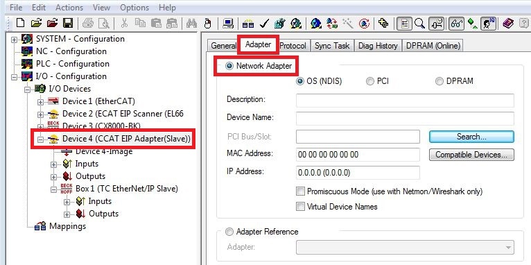Click the New document toolbar icon
The image size is (531, 265).
click(x=21, y=23)
